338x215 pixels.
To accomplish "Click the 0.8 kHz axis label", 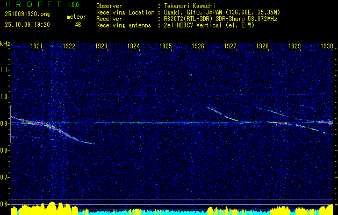I will coord(5,150).
